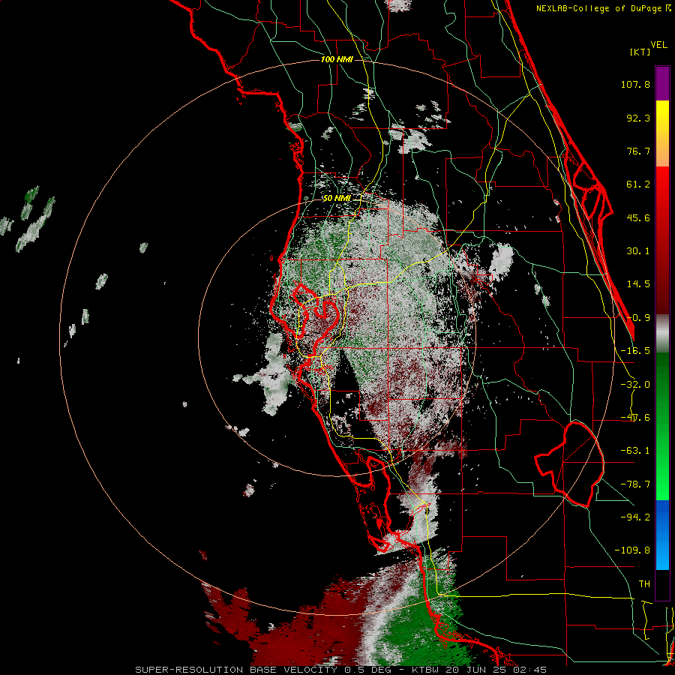
Task: Click the blue segment of velocity color bar
Action: tap(662, 535)
